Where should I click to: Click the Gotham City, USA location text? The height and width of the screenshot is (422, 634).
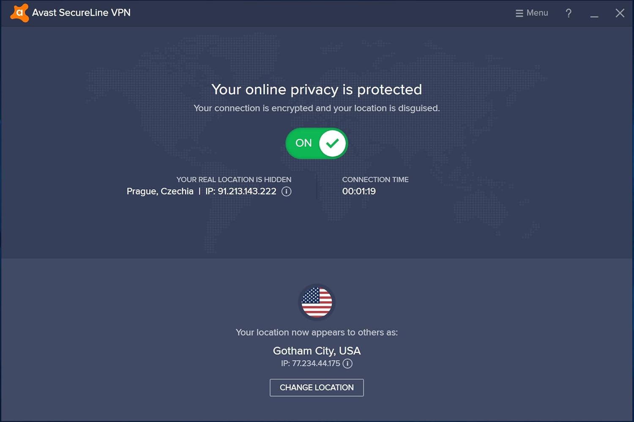tap(317, 351)
